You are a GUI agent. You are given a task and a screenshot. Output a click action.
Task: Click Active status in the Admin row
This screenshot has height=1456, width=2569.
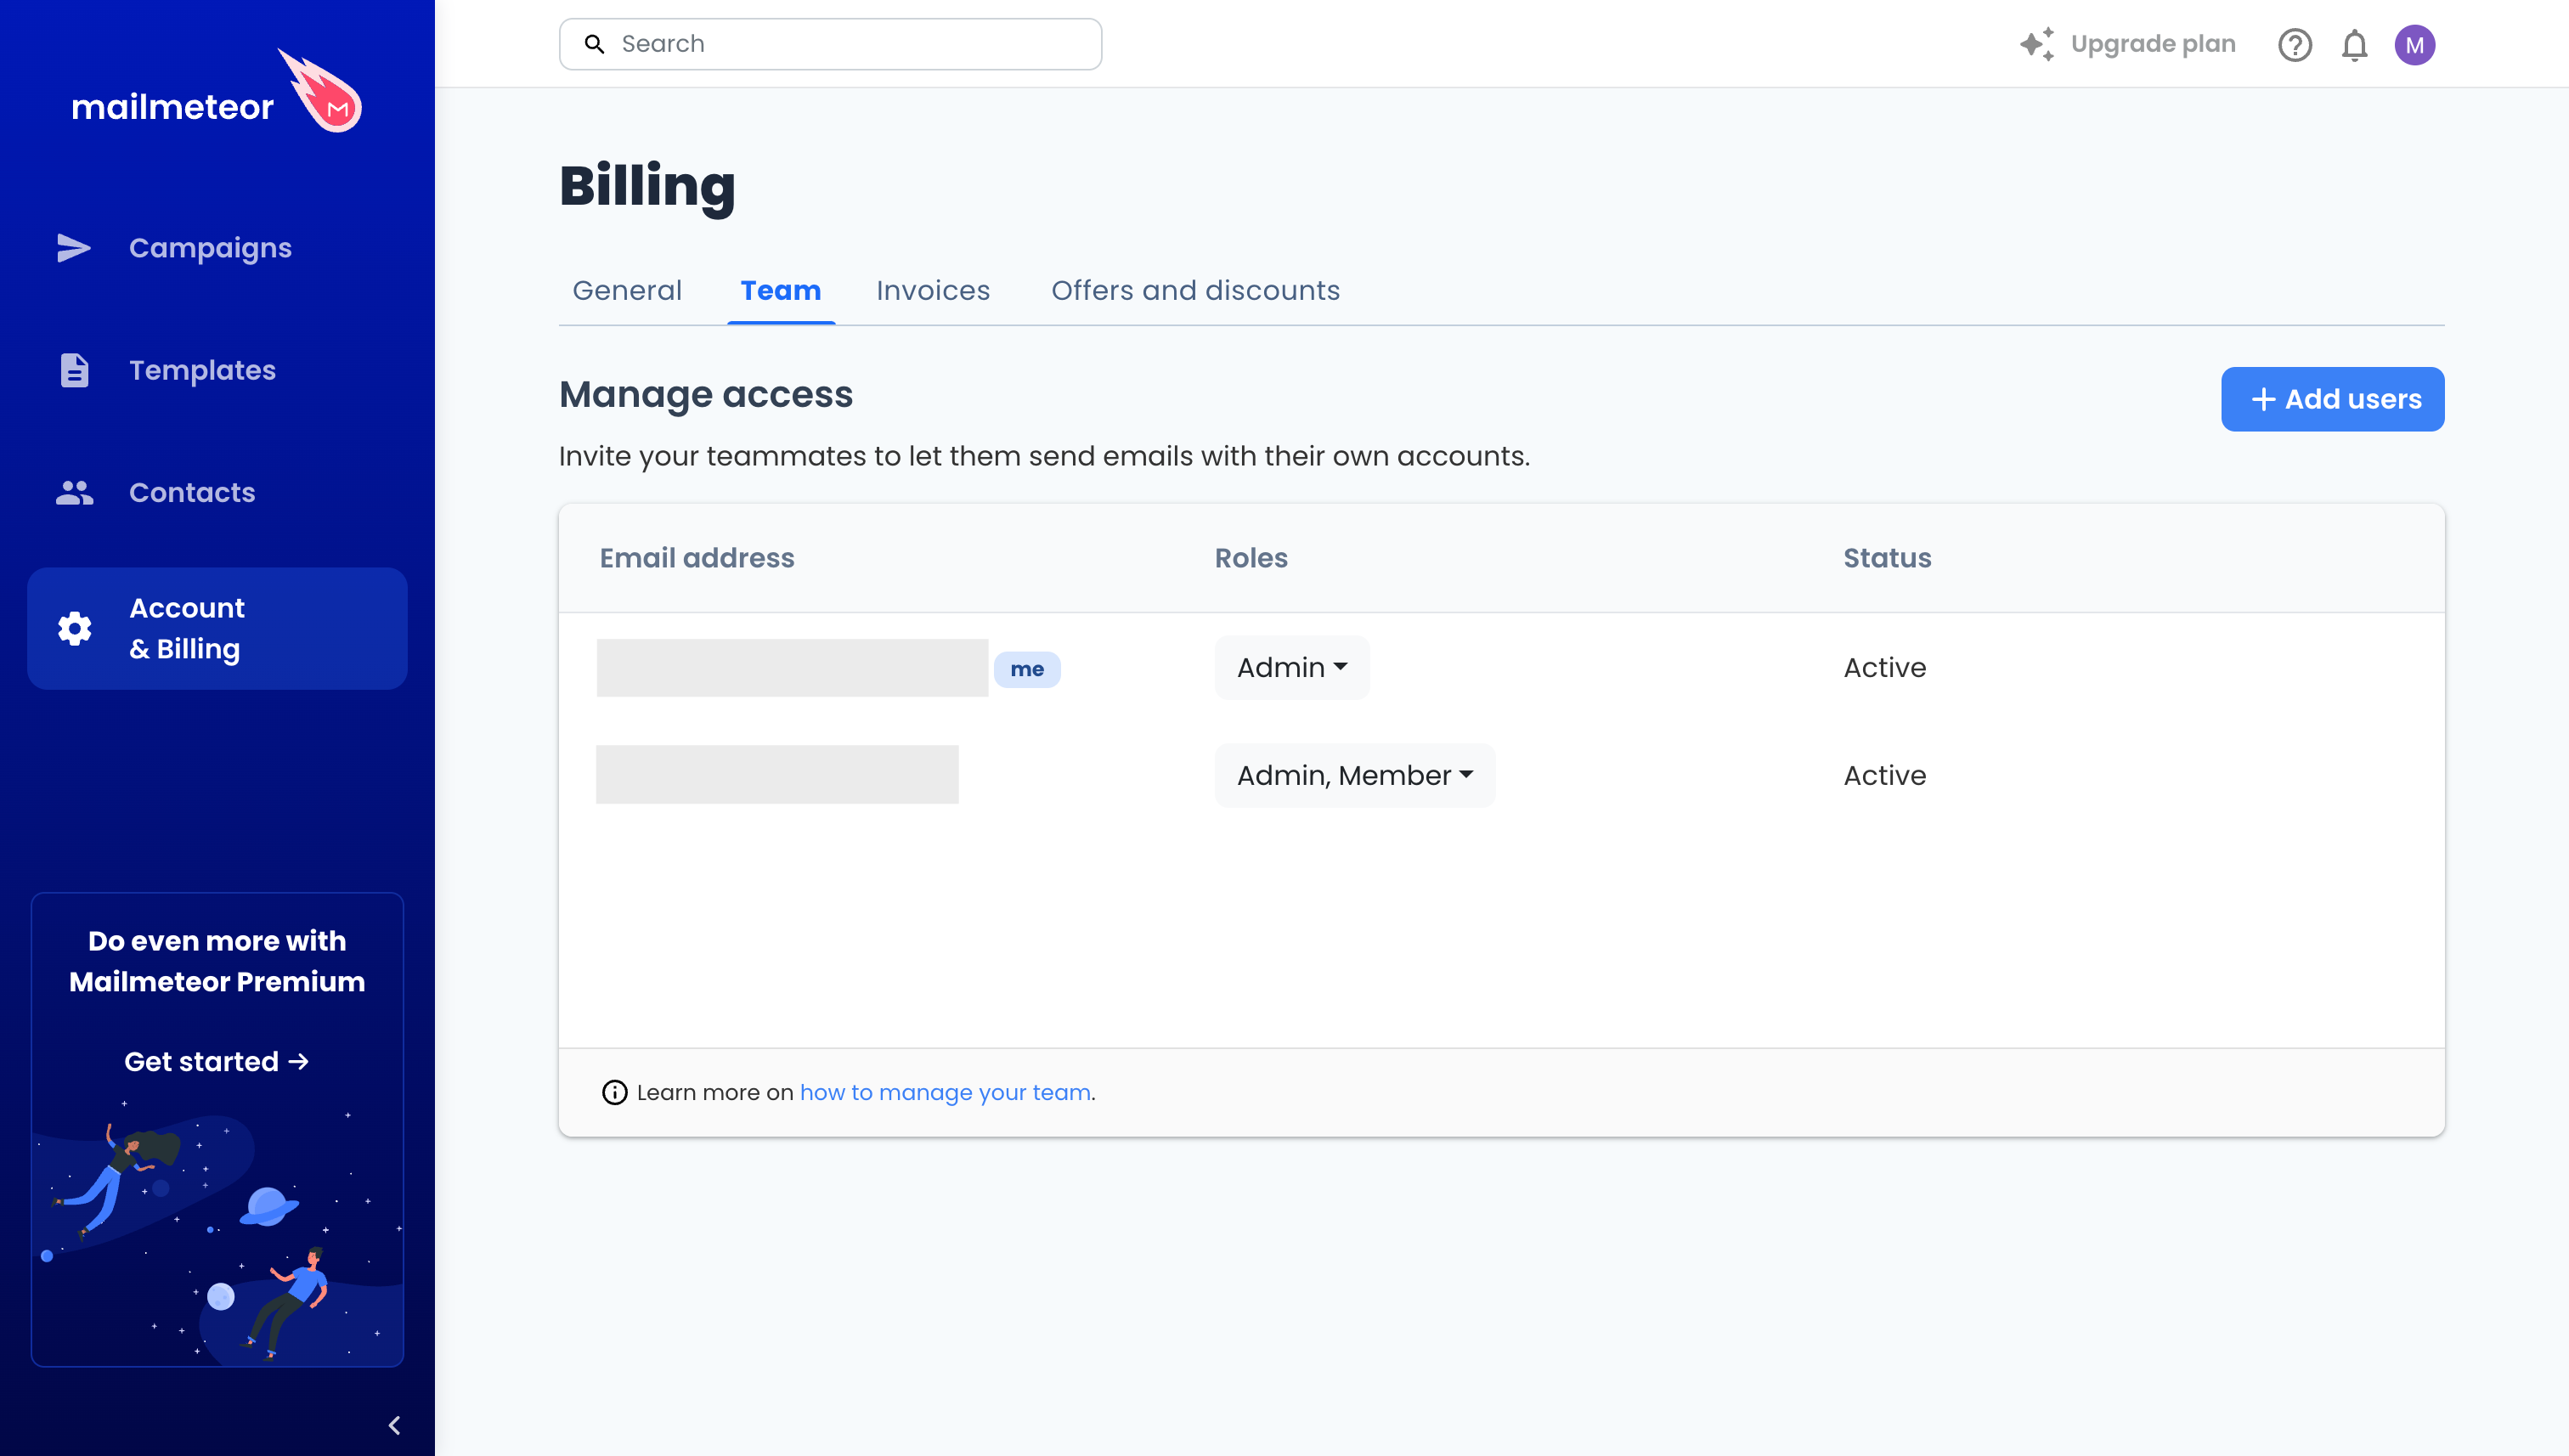(1884, 667)
